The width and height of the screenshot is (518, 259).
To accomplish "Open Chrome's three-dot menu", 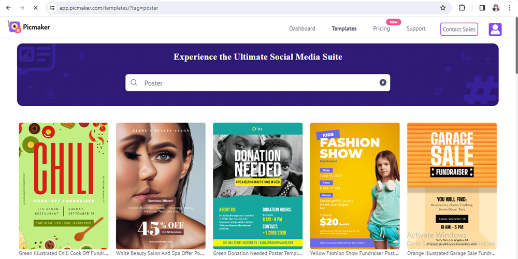I will 509,8.
